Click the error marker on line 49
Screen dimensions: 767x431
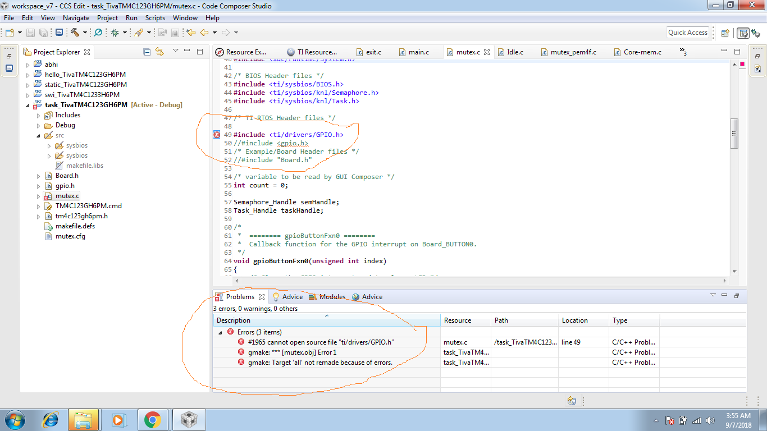click(x=217, y=135)
